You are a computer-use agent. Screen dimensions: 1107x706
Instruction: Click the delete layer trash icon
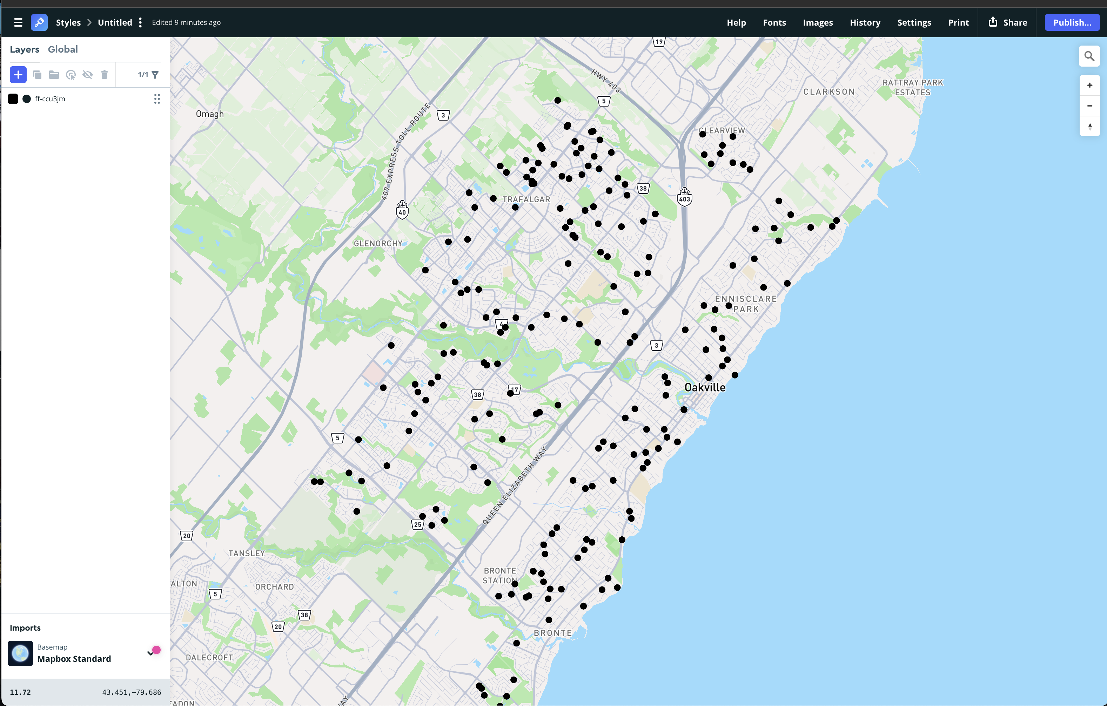click(x=105, y=75)
